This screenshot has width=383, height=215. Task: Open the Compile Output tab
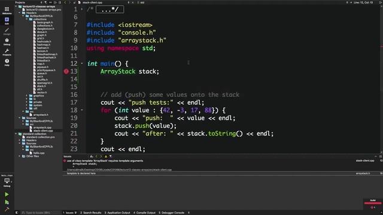[144, 213]
